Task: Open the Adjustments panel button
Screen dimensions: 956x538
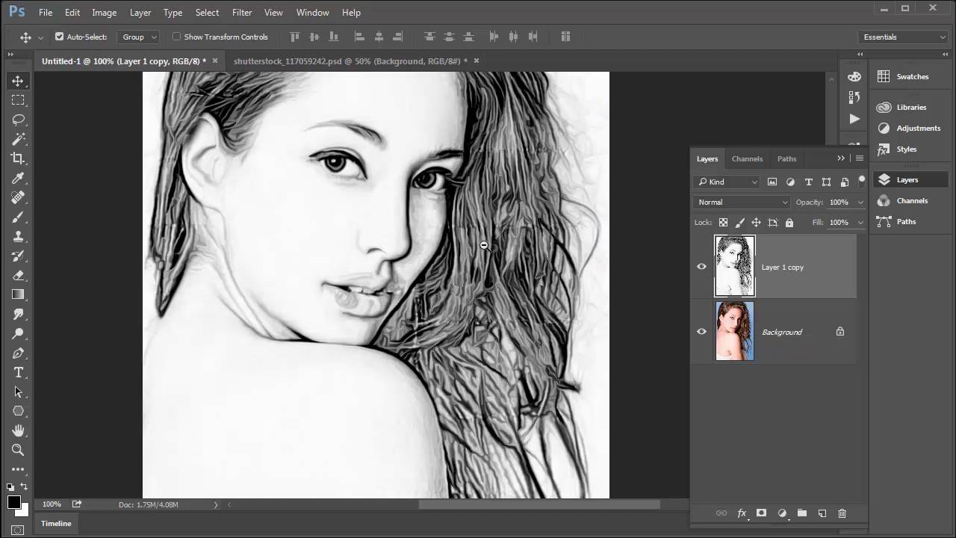Action: tap(909, 128)
